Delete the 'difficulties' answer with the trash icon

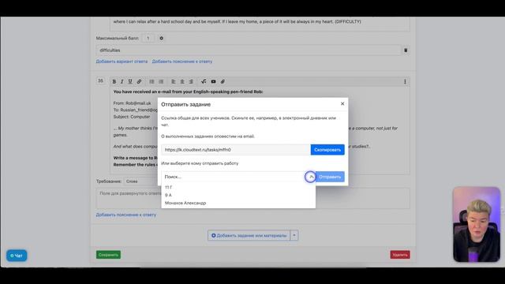406,50
